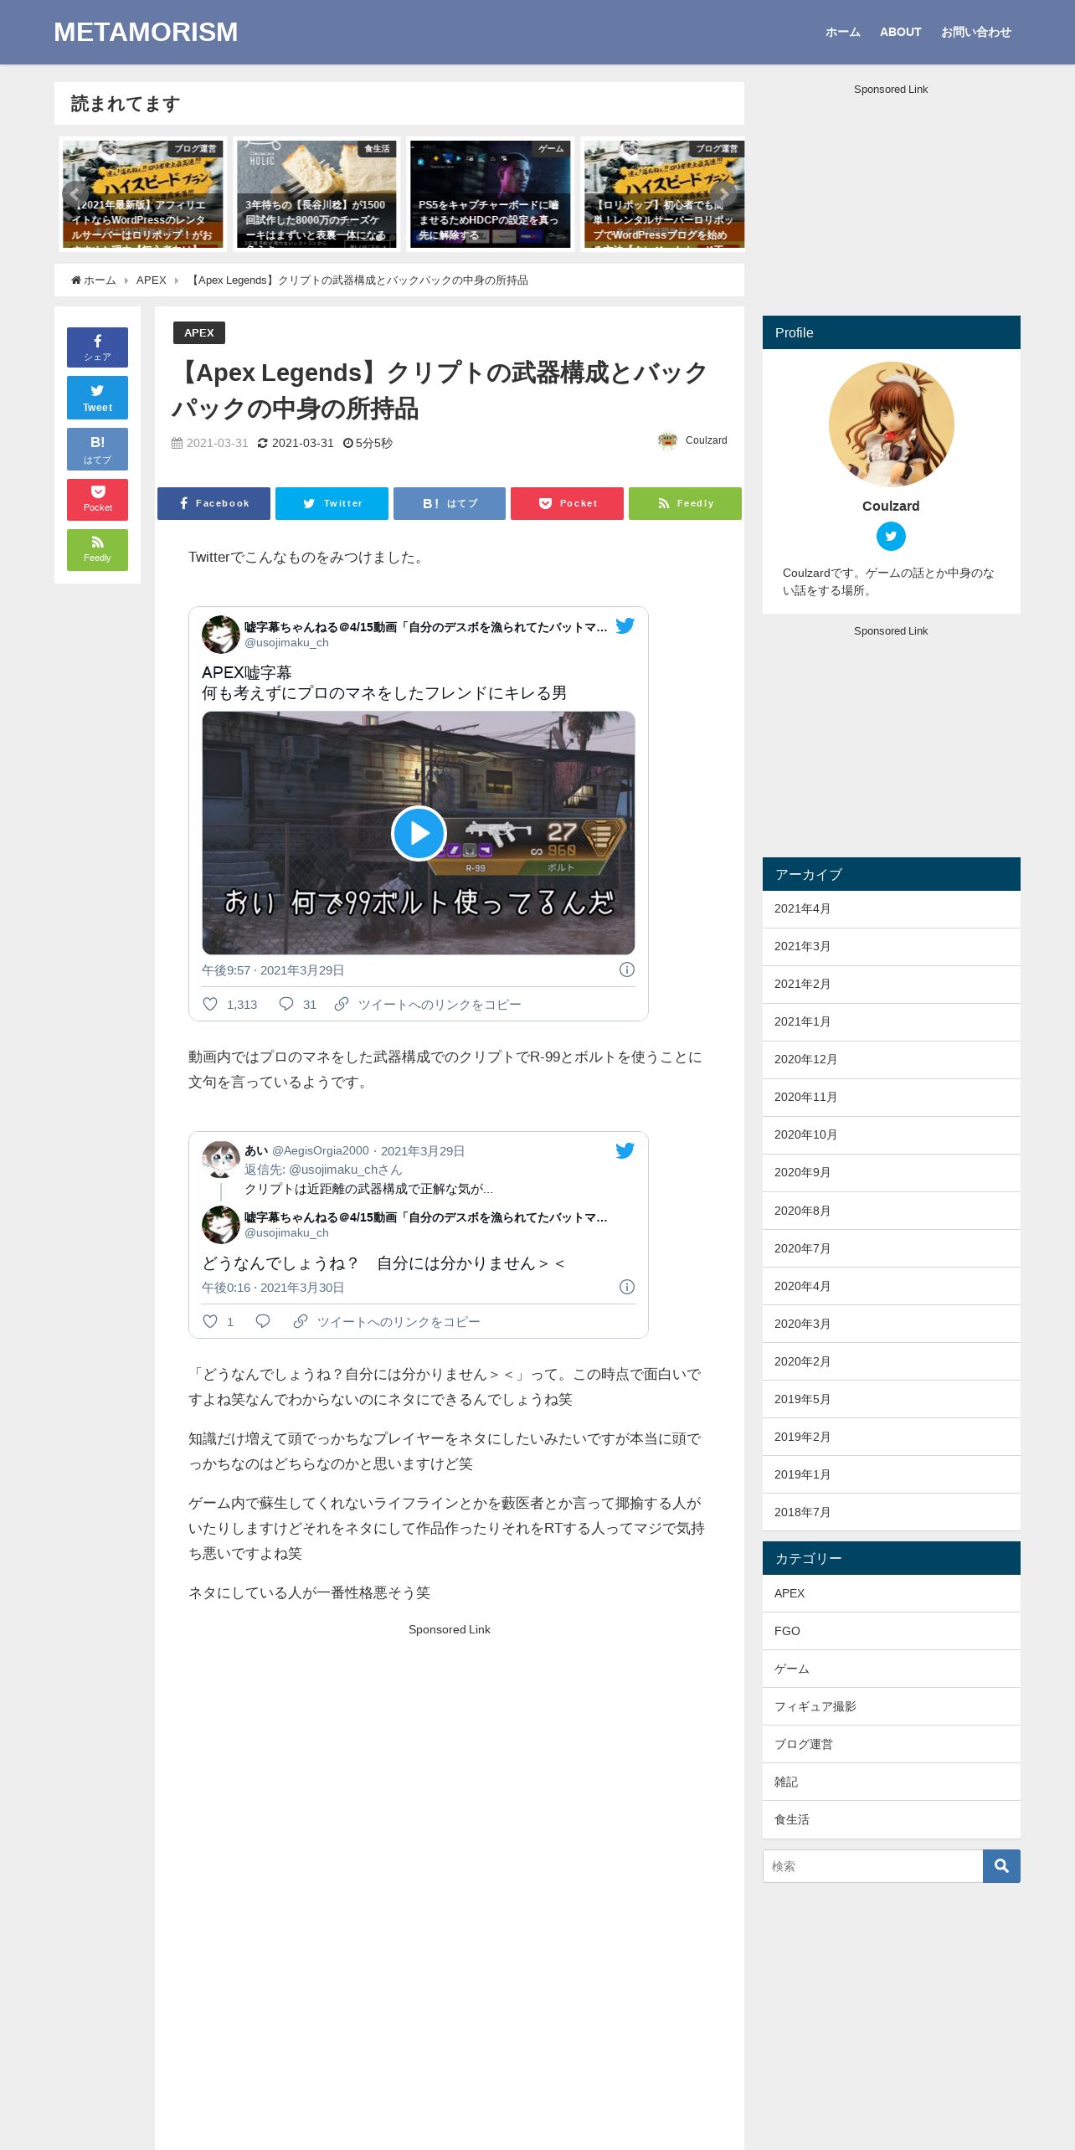The height and width of the screenshot is (2150, 1075).
Task: Copy link to the first tweet
Action: click(x=427, y=1004)
